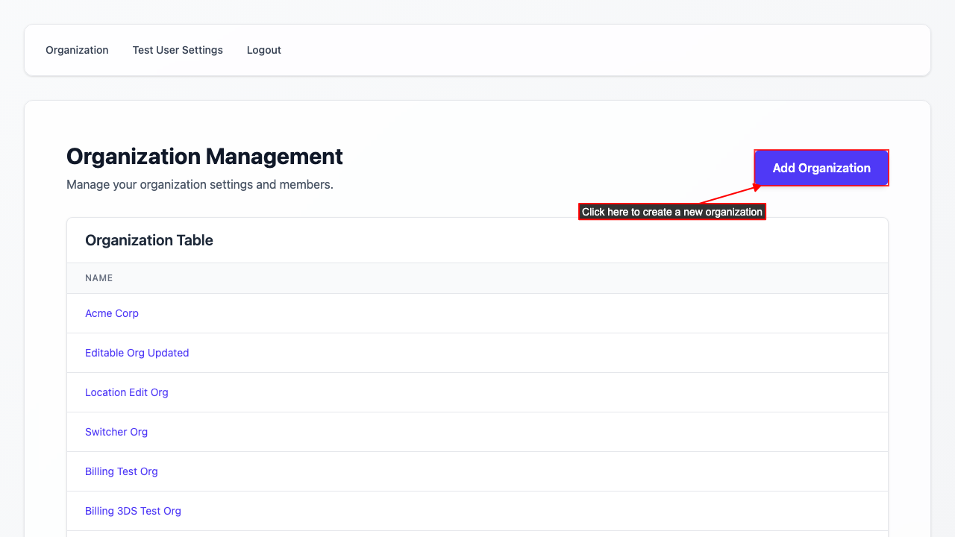Click the NAME column header
955x537 pixels.
(x=98, y=278)
